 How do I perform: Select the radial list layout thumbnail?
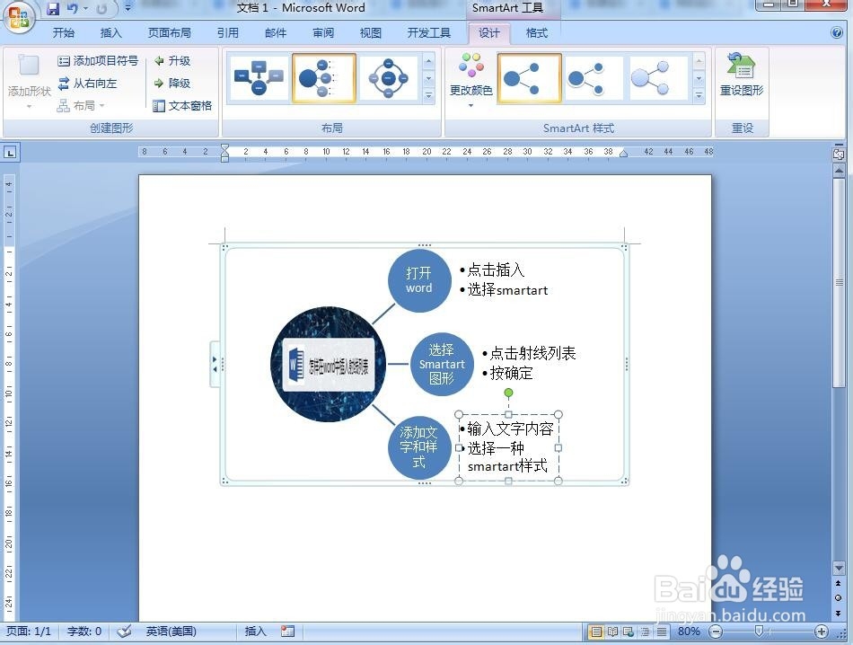[x=323, y=78]
